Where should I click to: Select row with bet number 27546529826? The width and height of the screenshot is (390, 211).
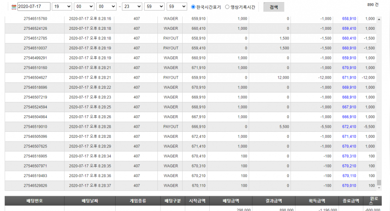(x=190, y=186)
